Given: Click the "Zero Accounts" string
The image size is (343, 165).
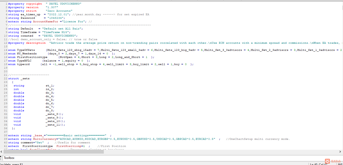Looking at the screenshot, I should (x=59, y=11).
